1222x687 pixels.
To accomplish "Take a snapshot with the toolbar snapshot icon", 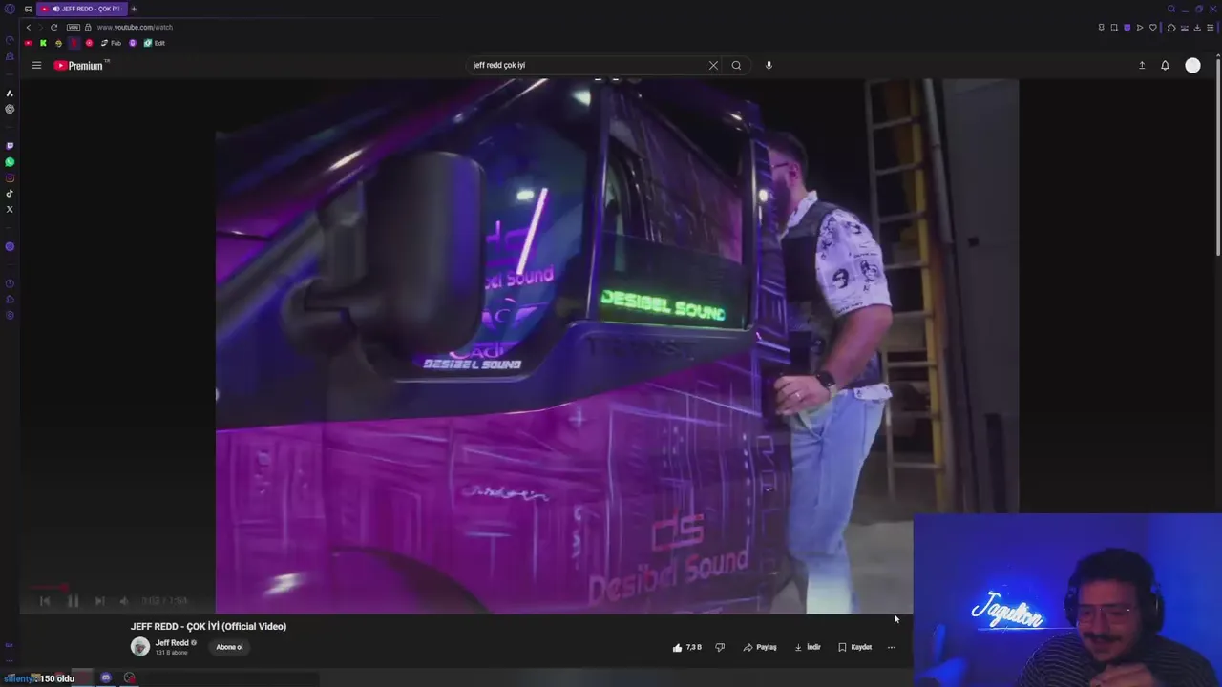I will tap(1114, 28).
